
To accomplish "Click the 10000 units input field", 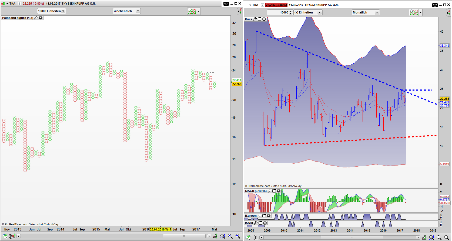I will click(278, 12).
